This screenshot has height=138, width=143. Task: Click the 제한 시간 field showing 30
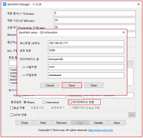[95, 21]
